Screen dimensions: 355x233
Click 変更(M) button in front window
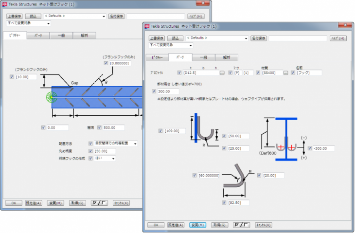click(x=197, y=225)
